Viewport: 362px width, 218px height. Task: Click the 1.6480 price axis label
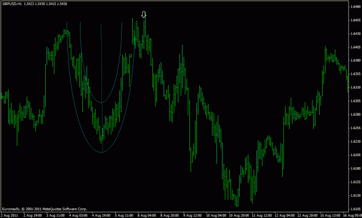coord(356,7)
